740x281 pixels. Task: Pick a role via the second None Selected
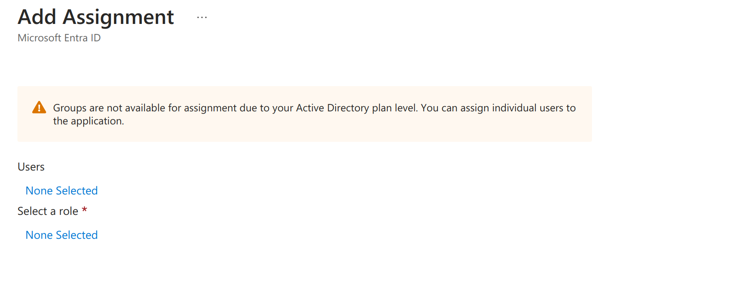[x=62, y=235]
